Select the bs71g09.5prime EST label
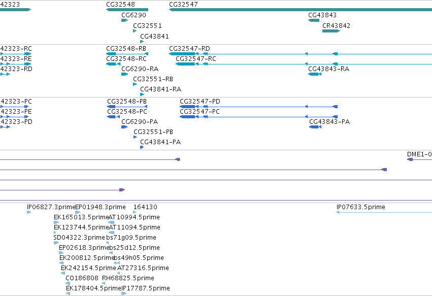 tap(131, 238)
